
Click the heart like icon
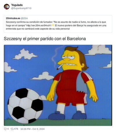pos(5,129)
